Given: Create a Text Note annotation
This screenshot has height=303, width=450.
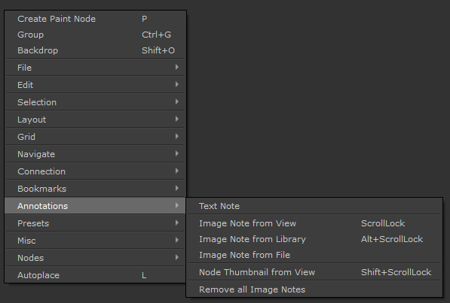Looking at the screenshot, I should pyautogui.click(x=314, y=206).
